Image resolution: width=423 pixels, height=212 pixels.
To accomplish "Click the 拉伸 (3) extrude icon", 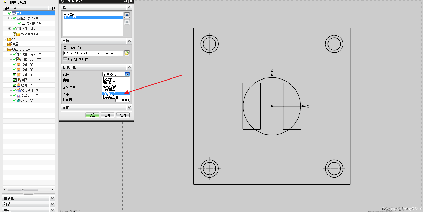I will point(19,70).
